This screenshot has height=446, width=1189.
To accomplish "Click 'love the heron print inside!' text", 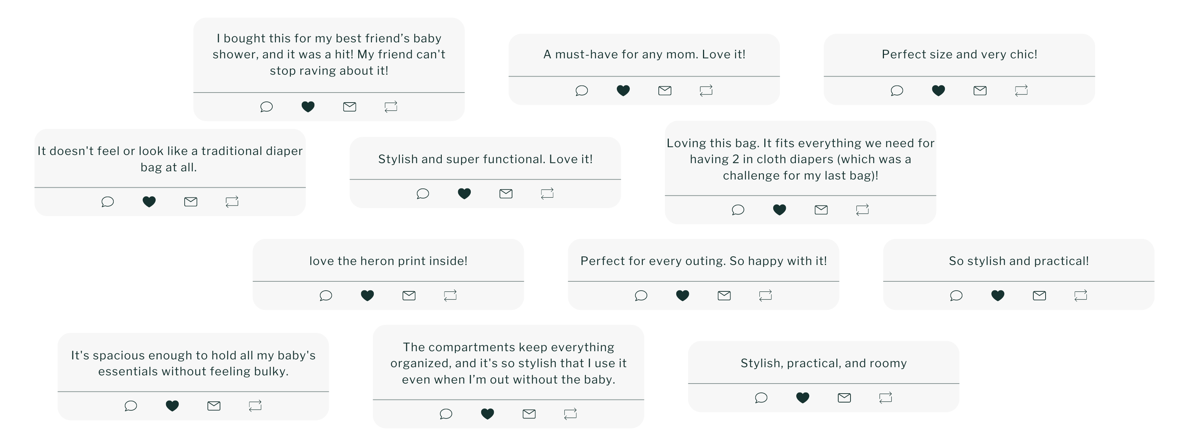I will 388,261.
